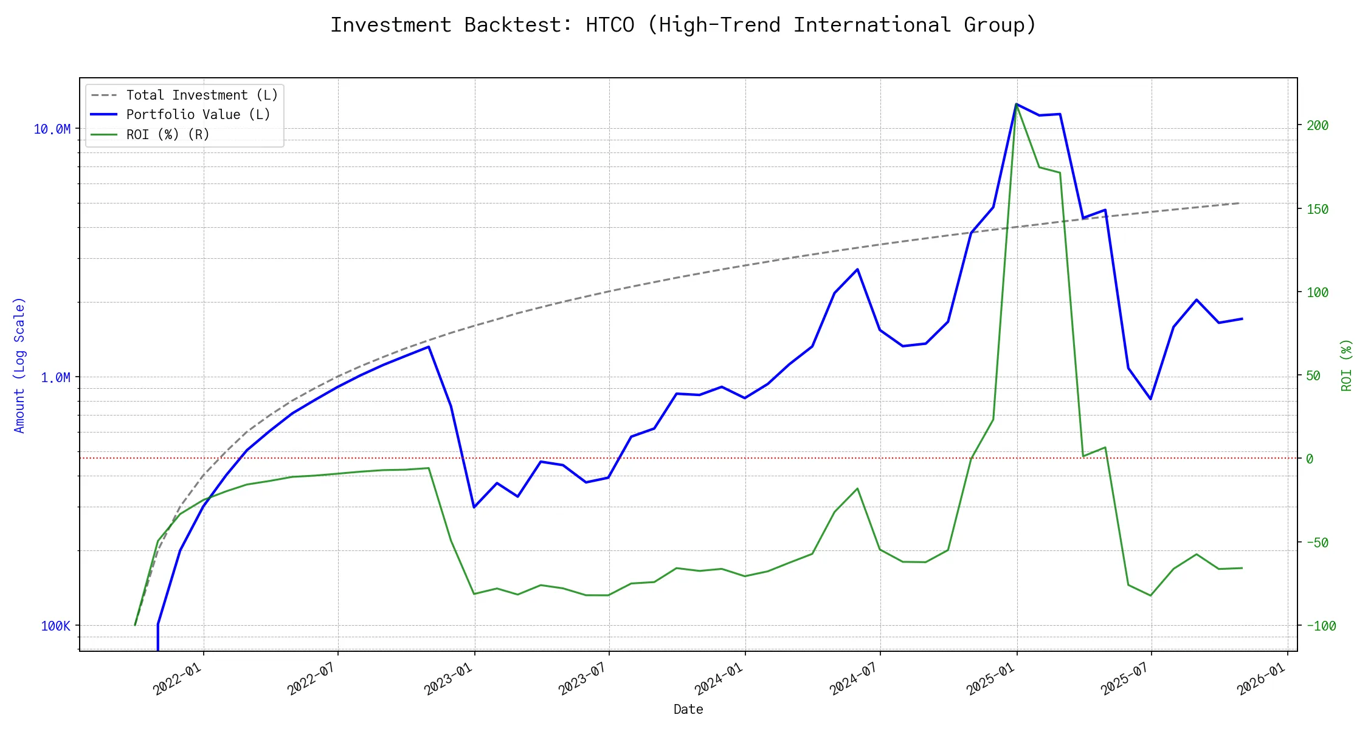Click the 0 tick on ROI axis
1368x729 pixels.
tap(1310, 459)
